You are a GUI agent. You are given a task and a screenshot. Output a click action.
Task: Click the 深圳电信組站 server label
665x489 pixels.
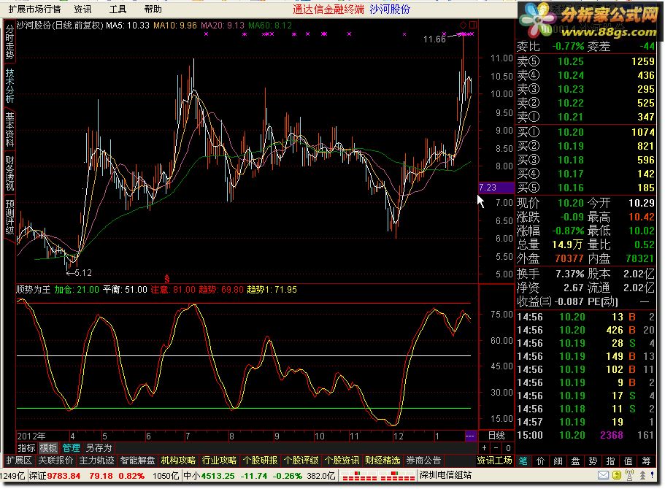(445, 475)
